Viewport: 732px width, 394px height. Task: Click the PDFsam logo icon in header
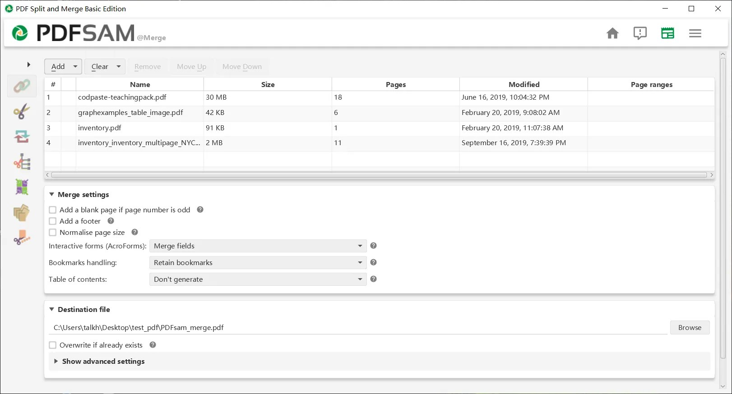(20, 33)
